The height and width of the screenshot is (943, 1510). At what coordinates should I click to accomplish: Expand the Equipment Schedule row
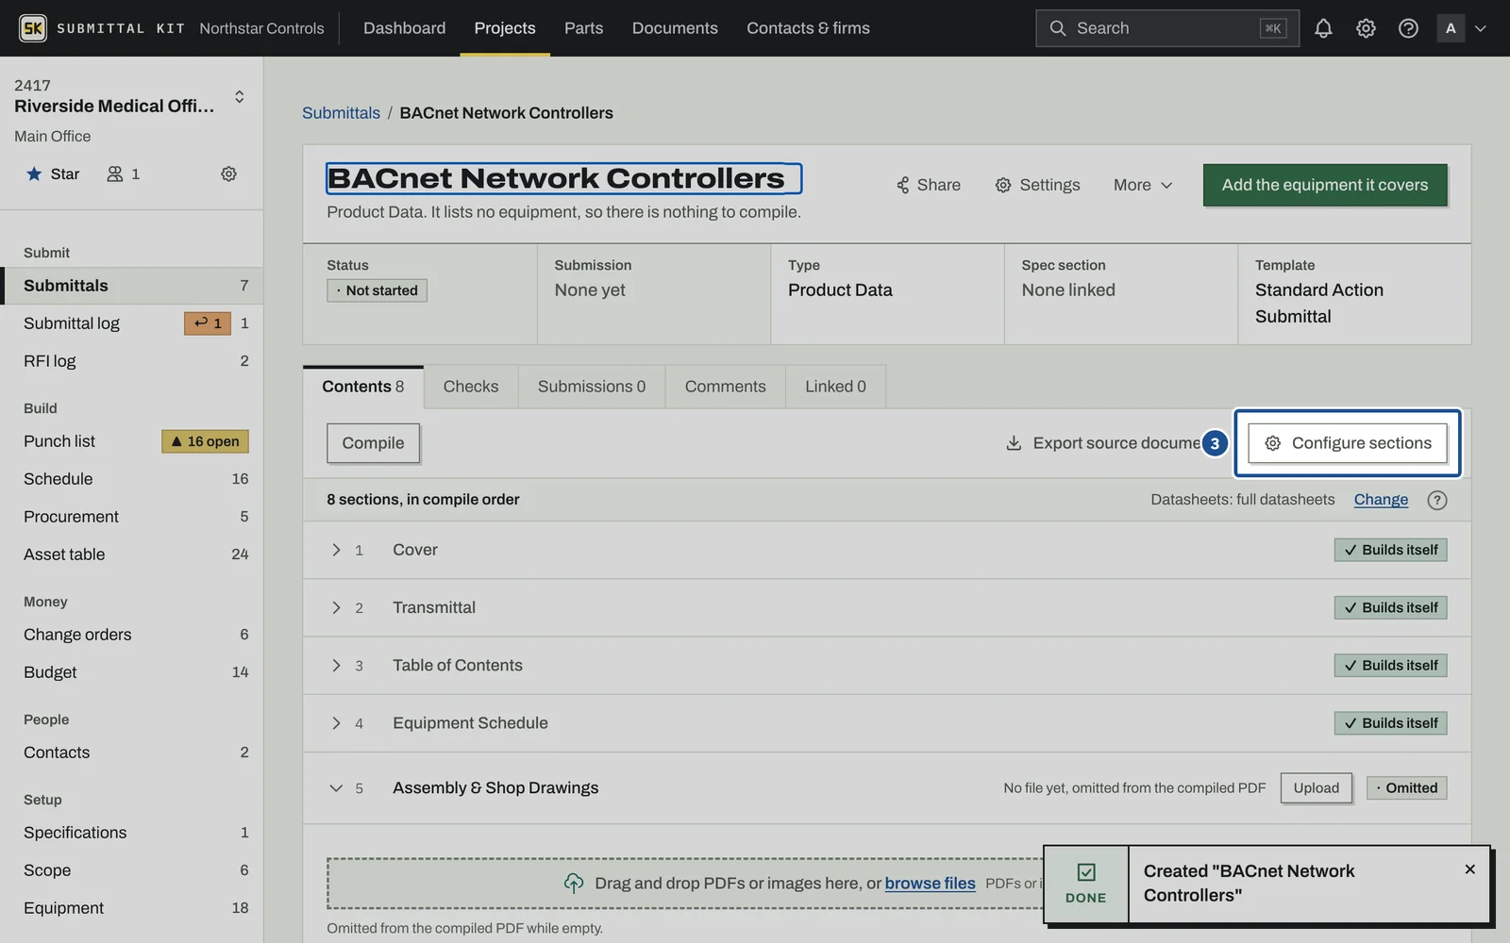click(336, 723)
